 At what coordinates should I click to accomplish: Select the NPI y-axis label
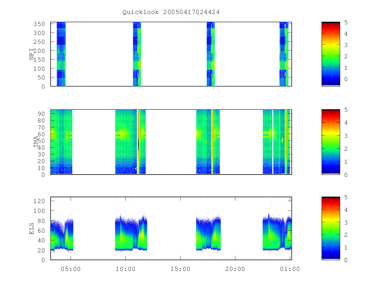[x=32, y=54]
